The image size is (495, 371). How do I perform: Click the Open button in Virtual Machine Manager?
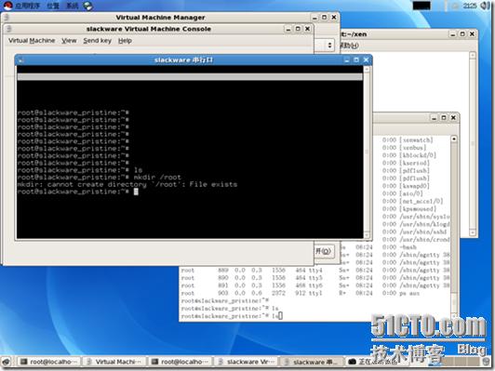(x=323, y=251)
